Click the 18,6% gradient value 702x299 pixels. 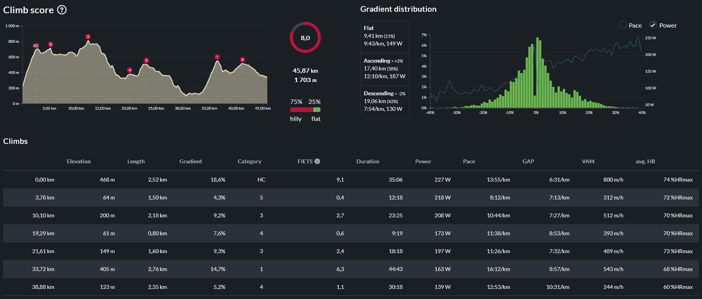click(218, 180)
